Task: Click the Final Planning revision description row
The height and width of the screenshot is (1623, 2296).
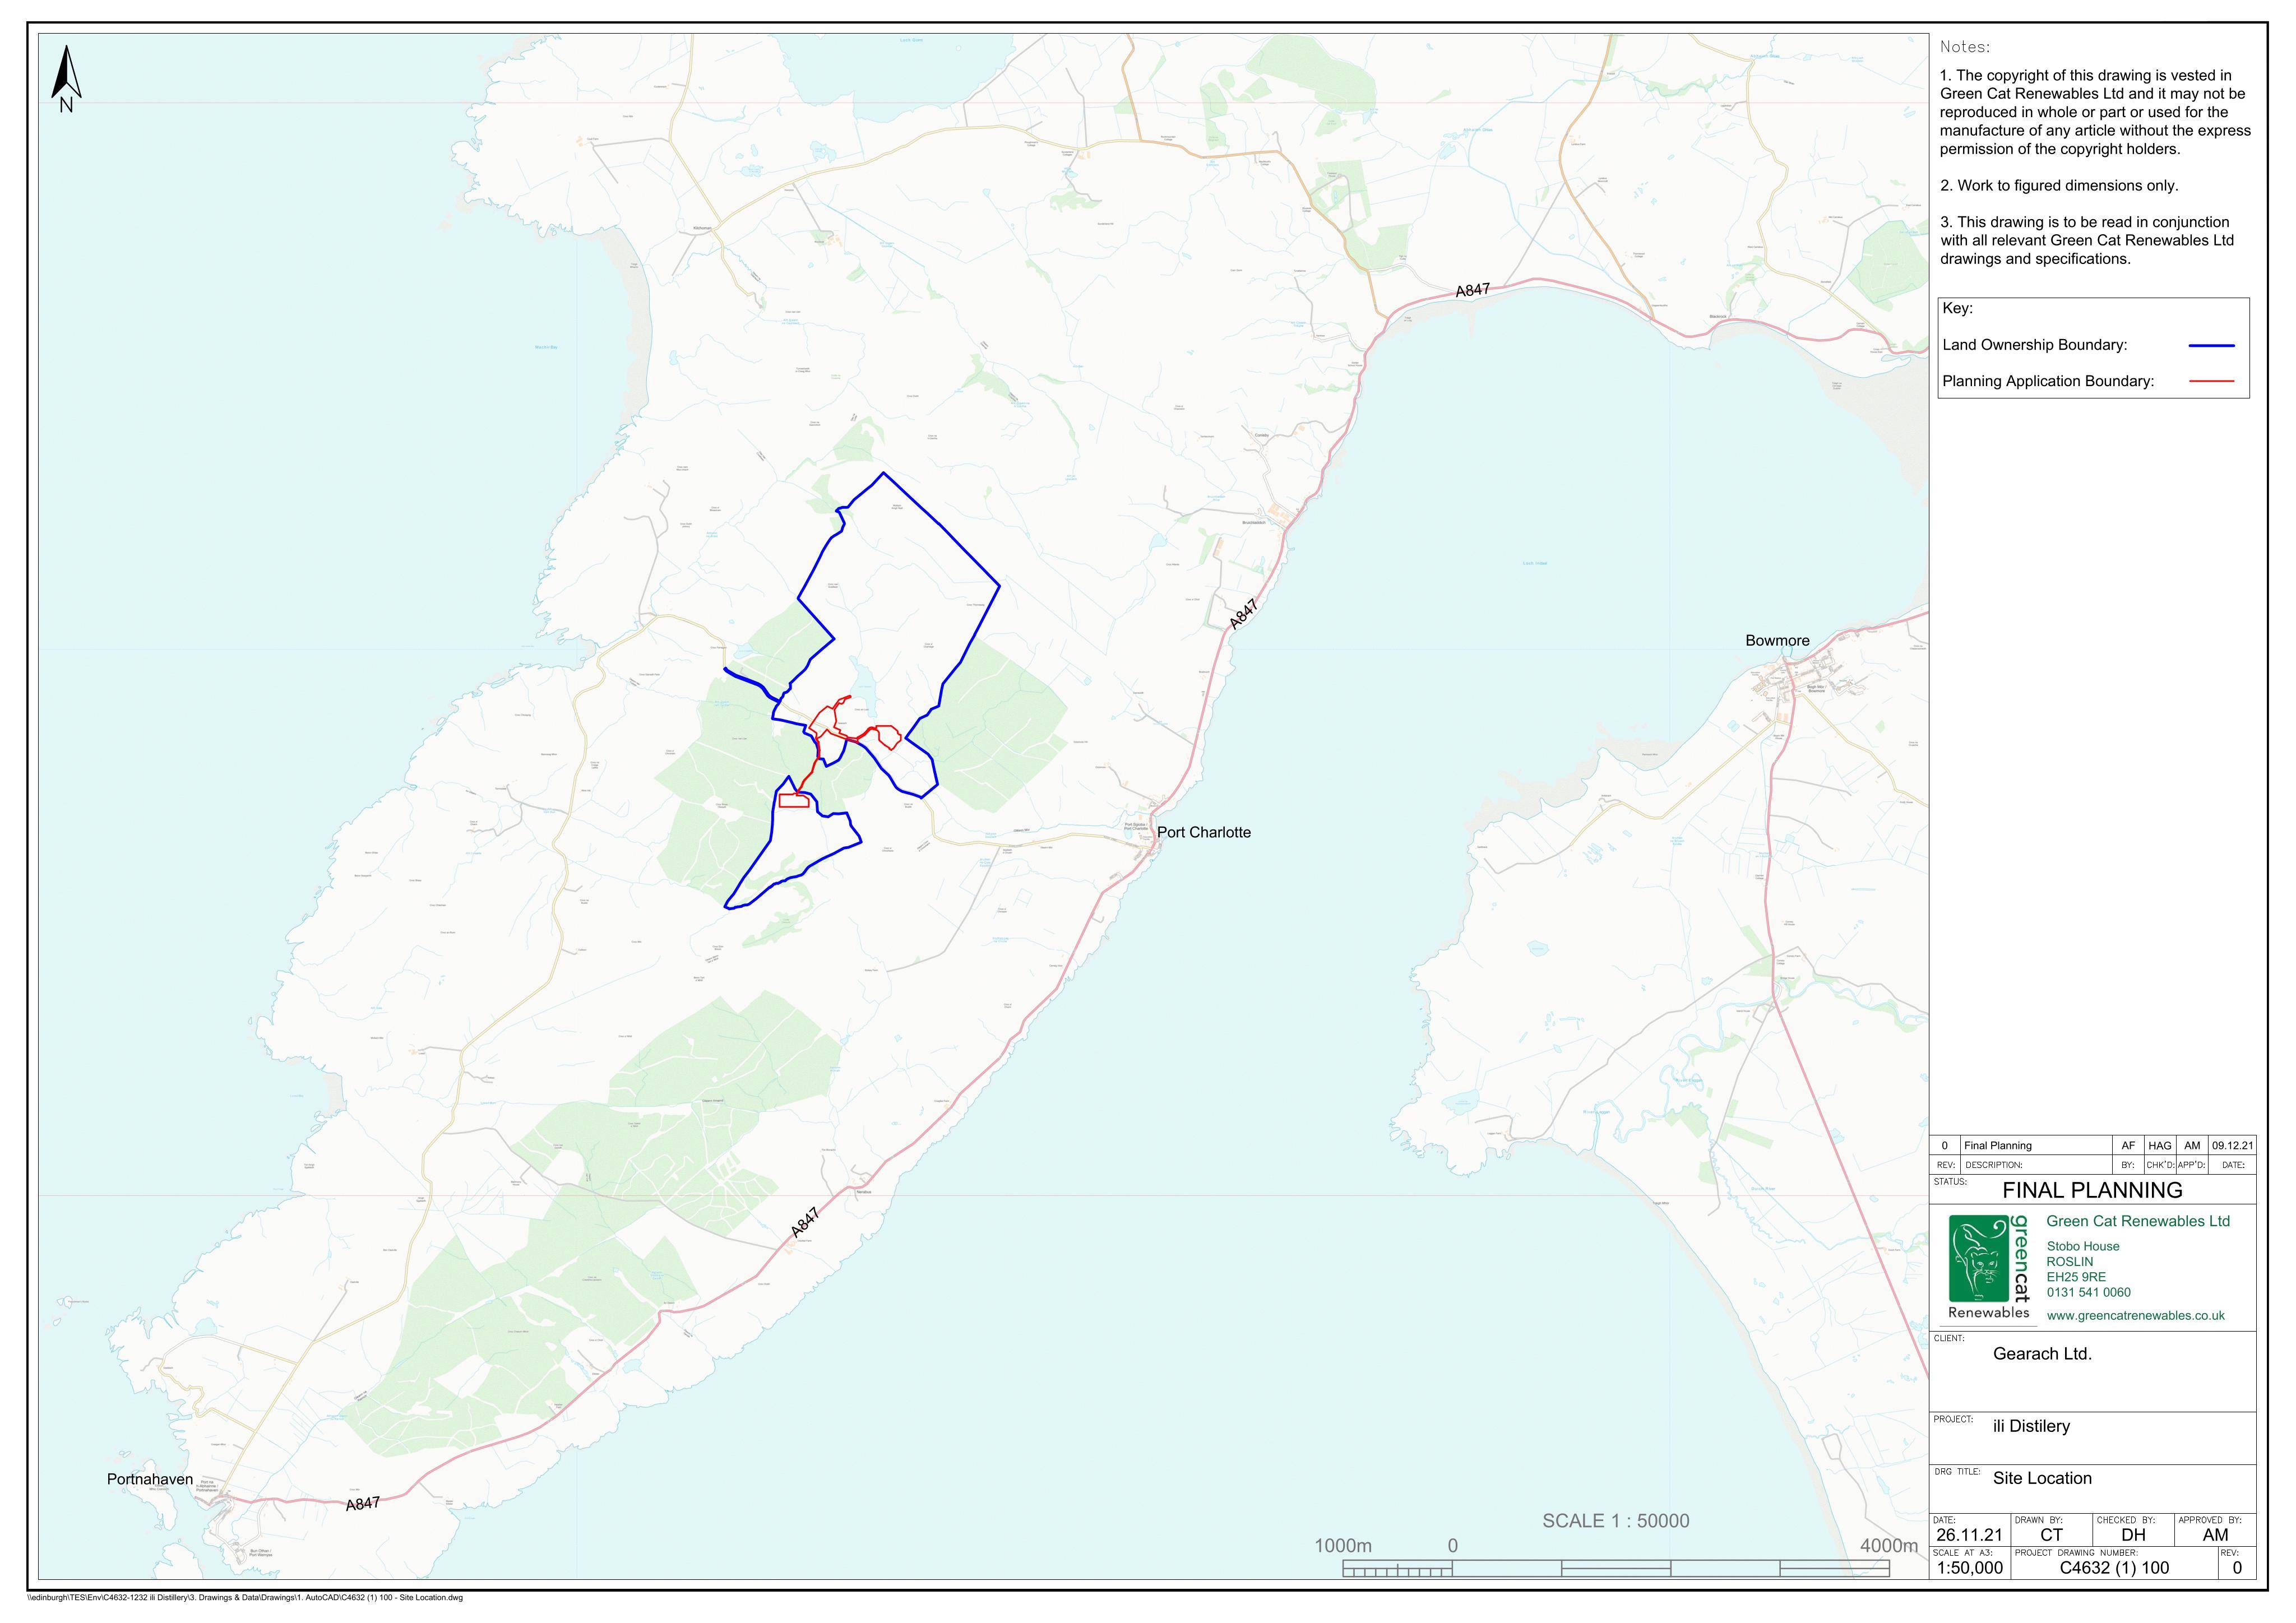Action: (2092, 1145)
